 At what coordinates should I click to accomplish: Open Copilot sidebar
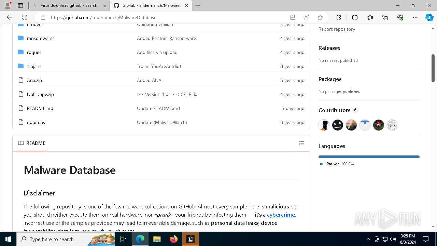point(429,17)
